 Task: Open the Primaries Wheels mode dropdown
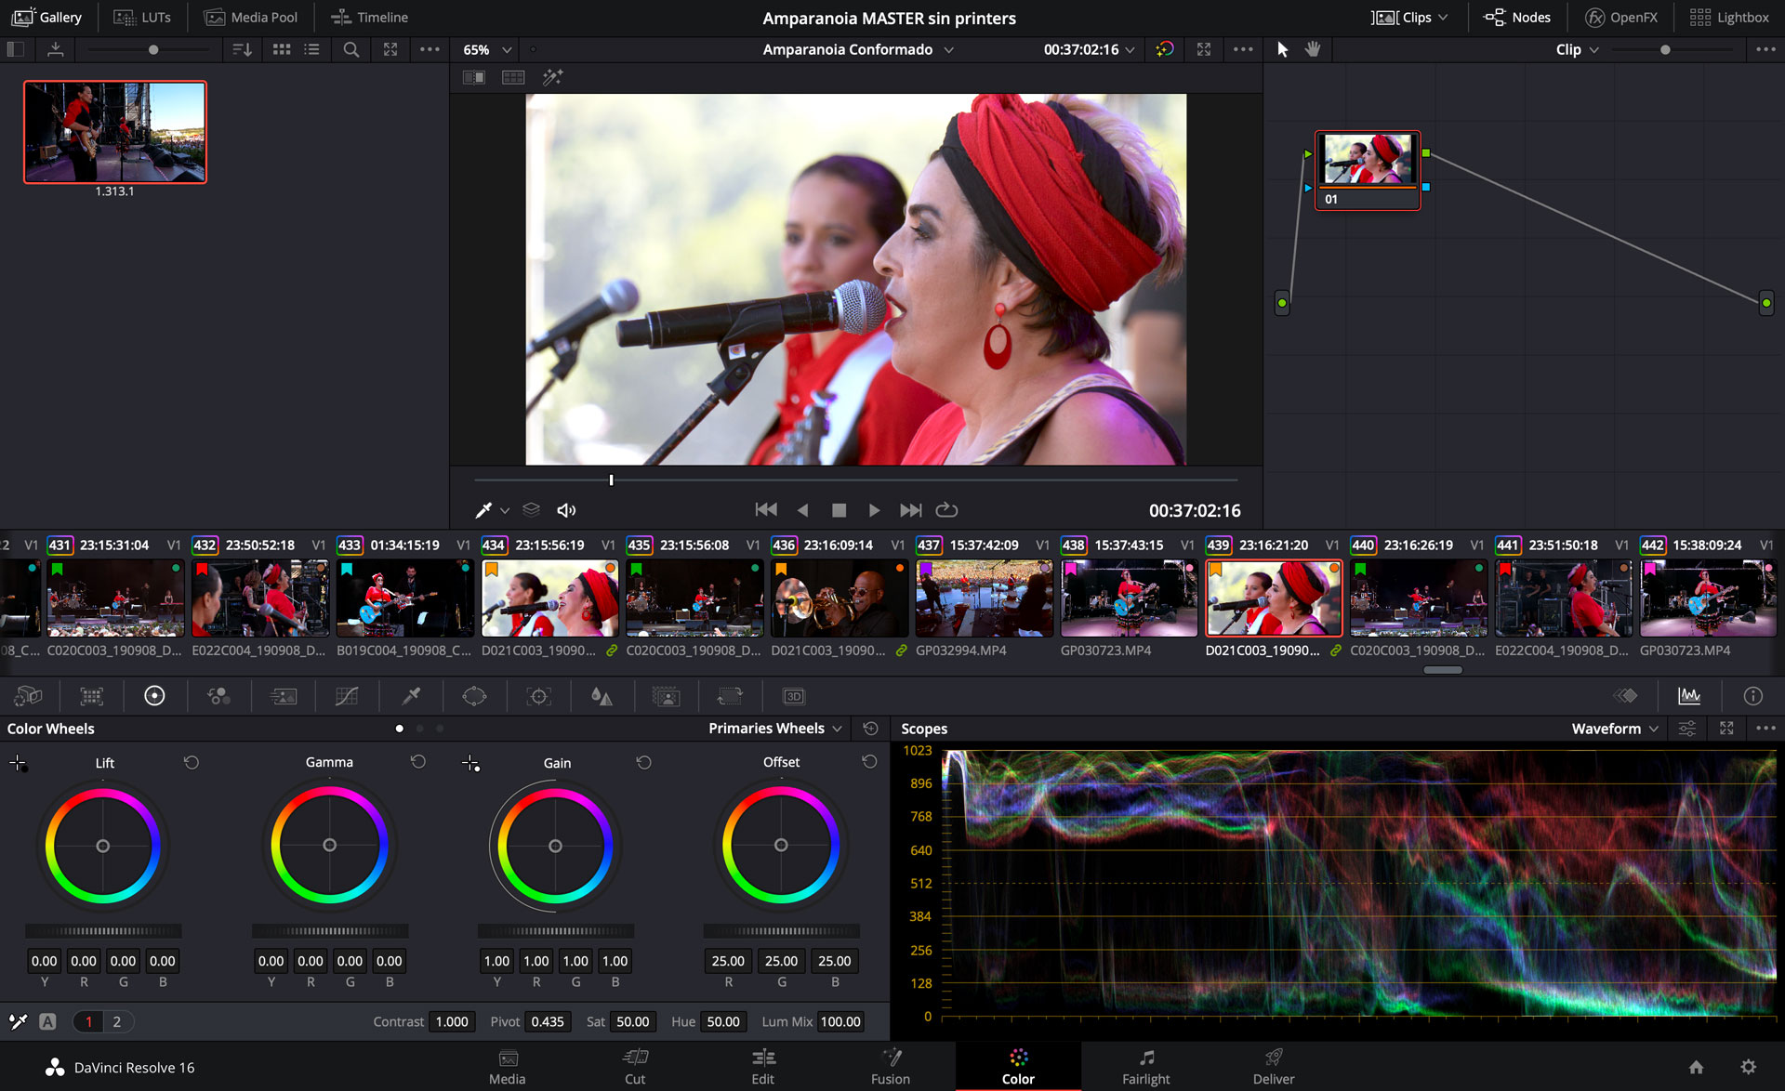[x=774, y=729]
